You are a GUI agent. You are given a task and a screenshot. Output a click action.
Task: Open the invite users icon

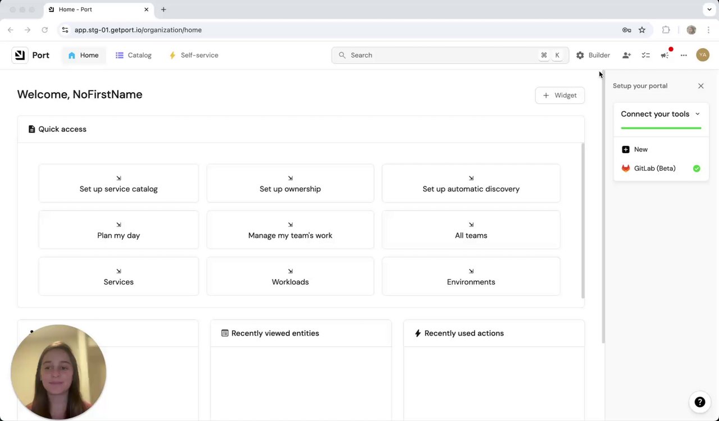626,55
